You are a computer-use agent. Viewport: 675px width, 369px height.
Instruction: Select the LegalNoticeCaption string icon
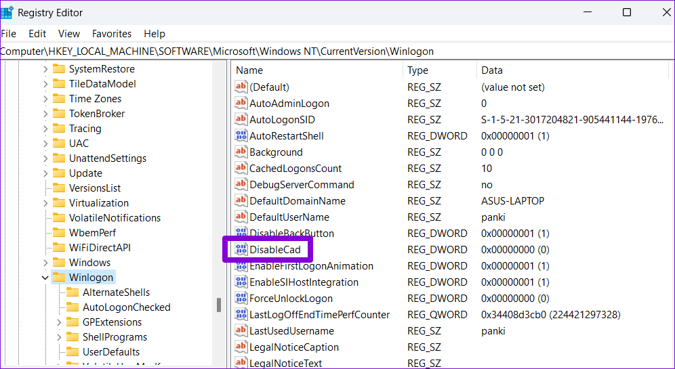coord(241,347)
